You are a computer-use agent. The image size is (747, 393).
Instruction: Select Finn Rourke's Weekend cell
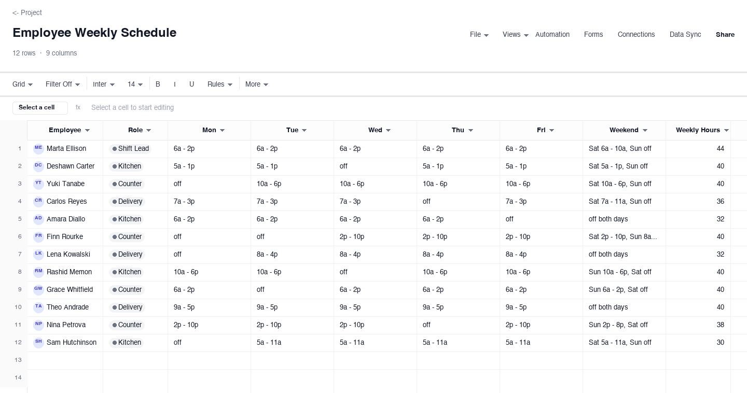[x=624, y=237]
